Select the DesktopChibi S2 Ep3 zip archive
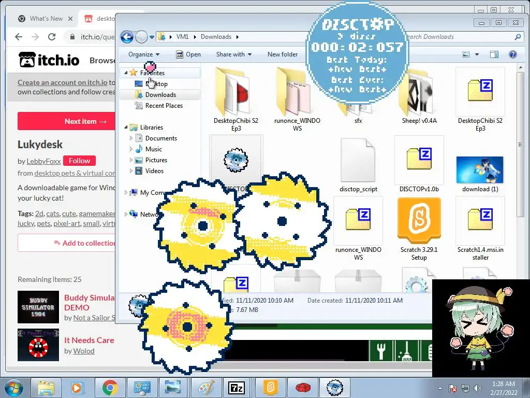Screen dimensions: 530x398 (480, 100)
